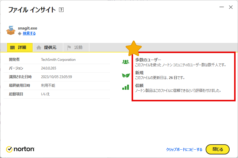Select the date 2023/10/05 23:05:59
Screen dimensions: 238x158
coord(56,77)
